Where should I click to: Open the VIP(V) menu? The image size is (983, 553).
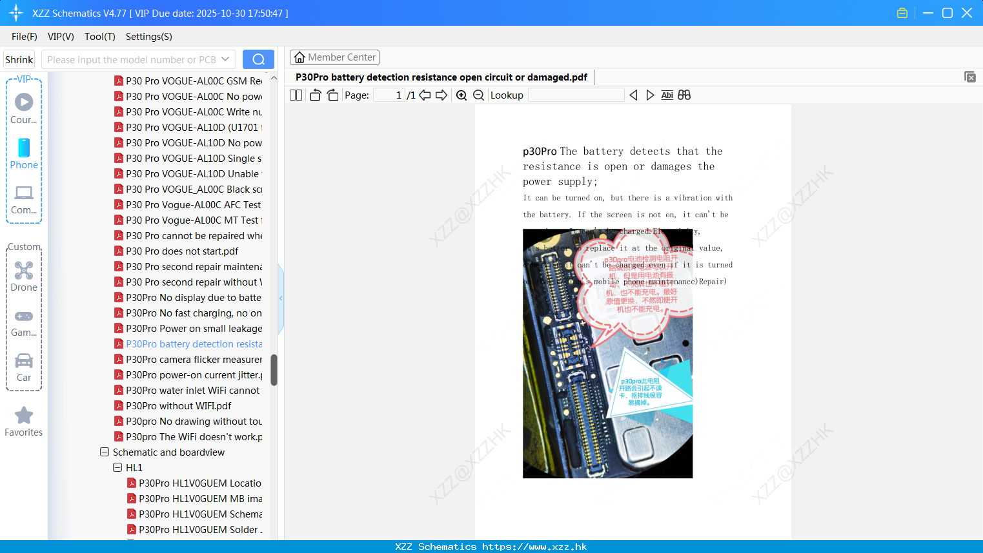pos(61,37)
